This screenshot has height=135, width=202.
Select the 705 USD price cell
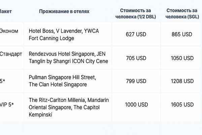136,58
